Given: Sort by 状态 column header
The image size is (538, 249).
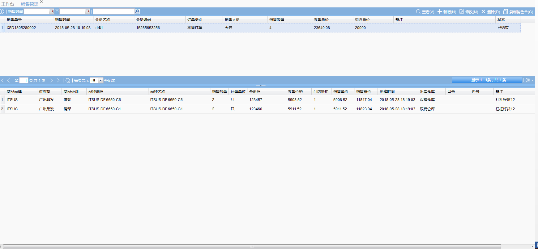Looking at the screenshot, I should [508, 19].
